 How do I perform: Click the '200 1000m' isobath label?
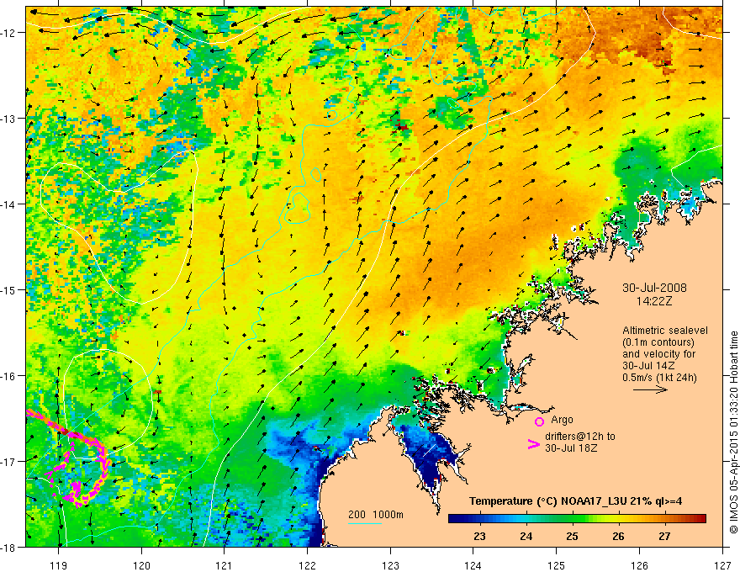pos(376,515)
